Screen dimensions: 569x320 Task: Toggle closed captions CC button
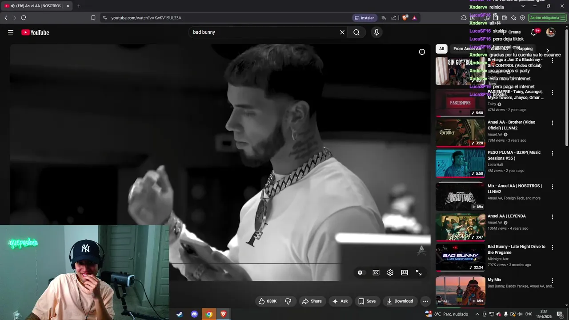point(376,272)
